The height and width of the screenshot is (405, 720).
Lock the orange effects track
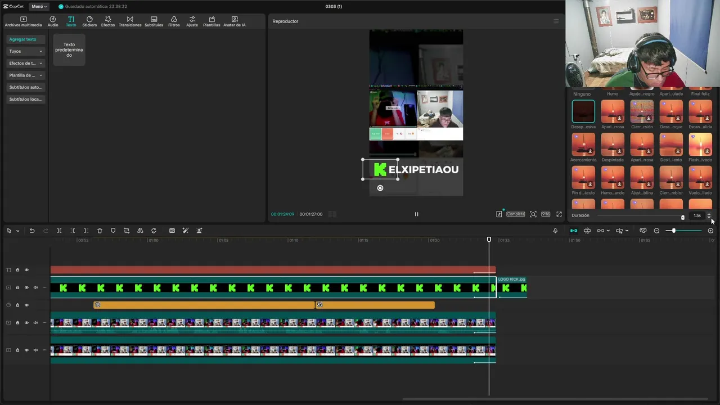coord(17,305)
